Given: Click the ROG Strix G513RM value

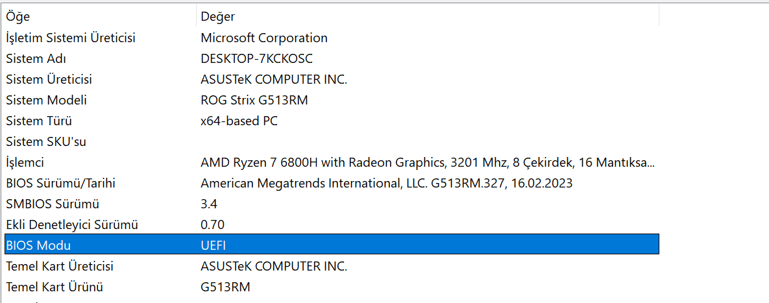Looking at the screenshot, I should (254, 100).
